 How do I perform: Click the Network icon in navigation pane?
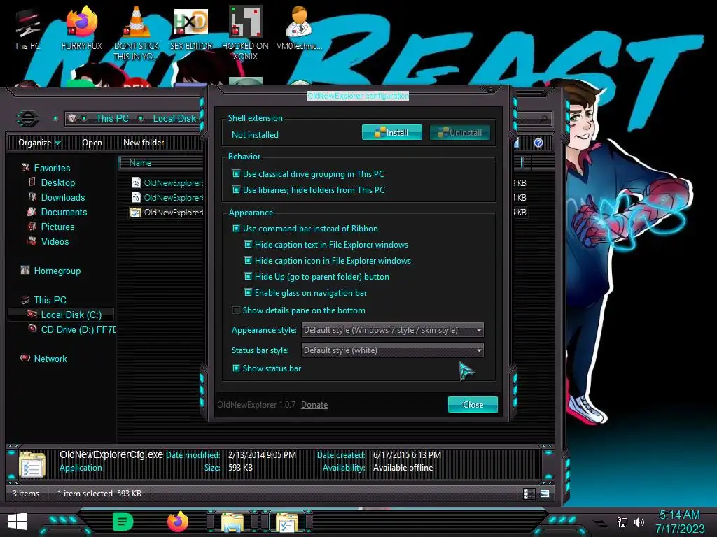(x=25, y=358)
